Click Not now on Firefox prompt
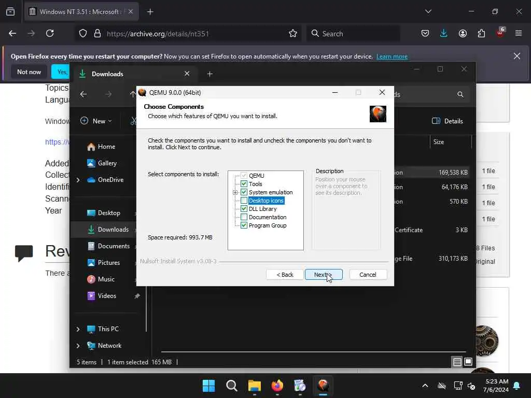This screenshot has height=398, width=531. point(29,72)
